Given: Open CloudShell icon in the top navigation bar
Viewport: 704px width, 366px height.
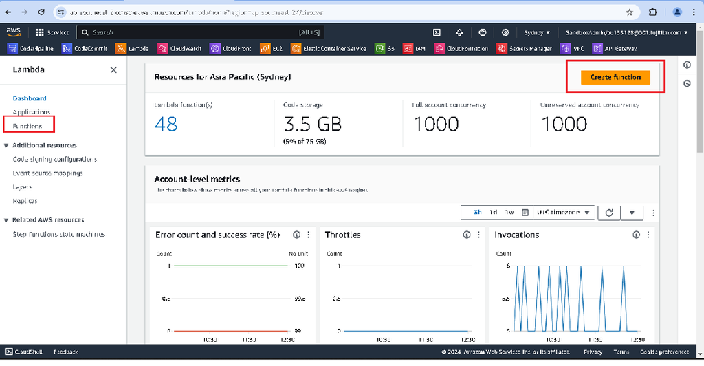Looking at the screenshot, I should [437, 32].
